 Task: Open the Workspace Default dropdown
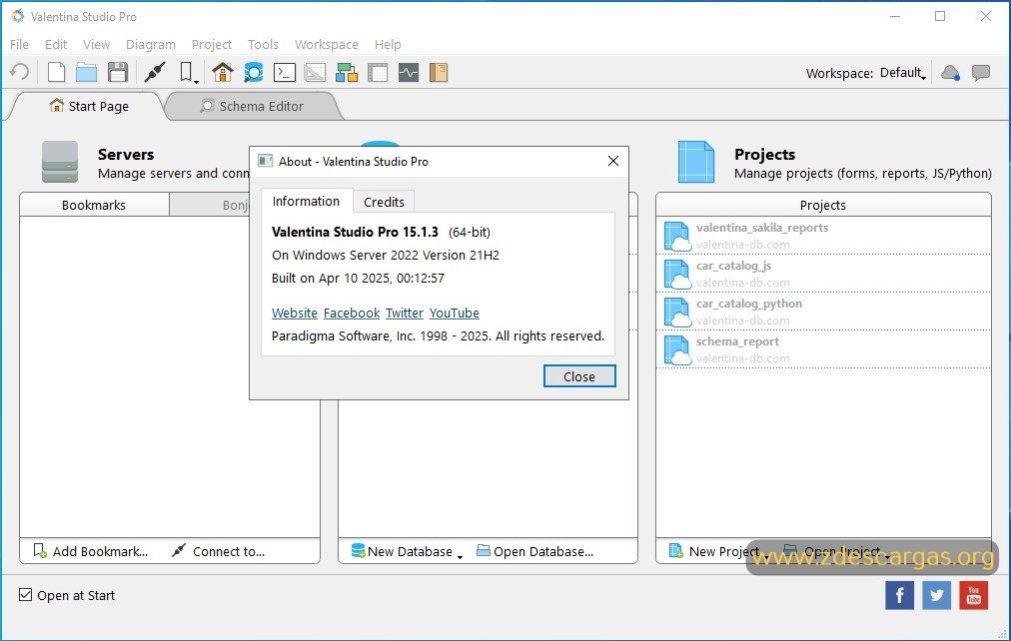click(x=903, y=73)
